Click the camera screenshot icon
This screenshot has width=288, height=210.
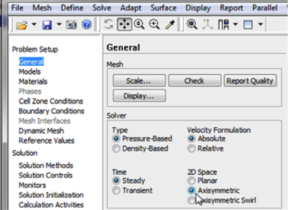[x=71, y=25]
